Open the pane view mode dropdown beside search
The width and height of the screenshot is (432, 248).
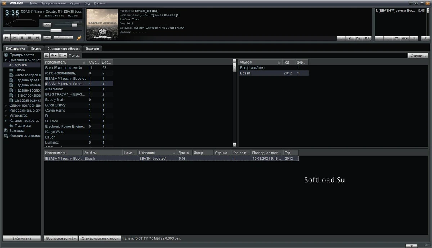point(54,55)
